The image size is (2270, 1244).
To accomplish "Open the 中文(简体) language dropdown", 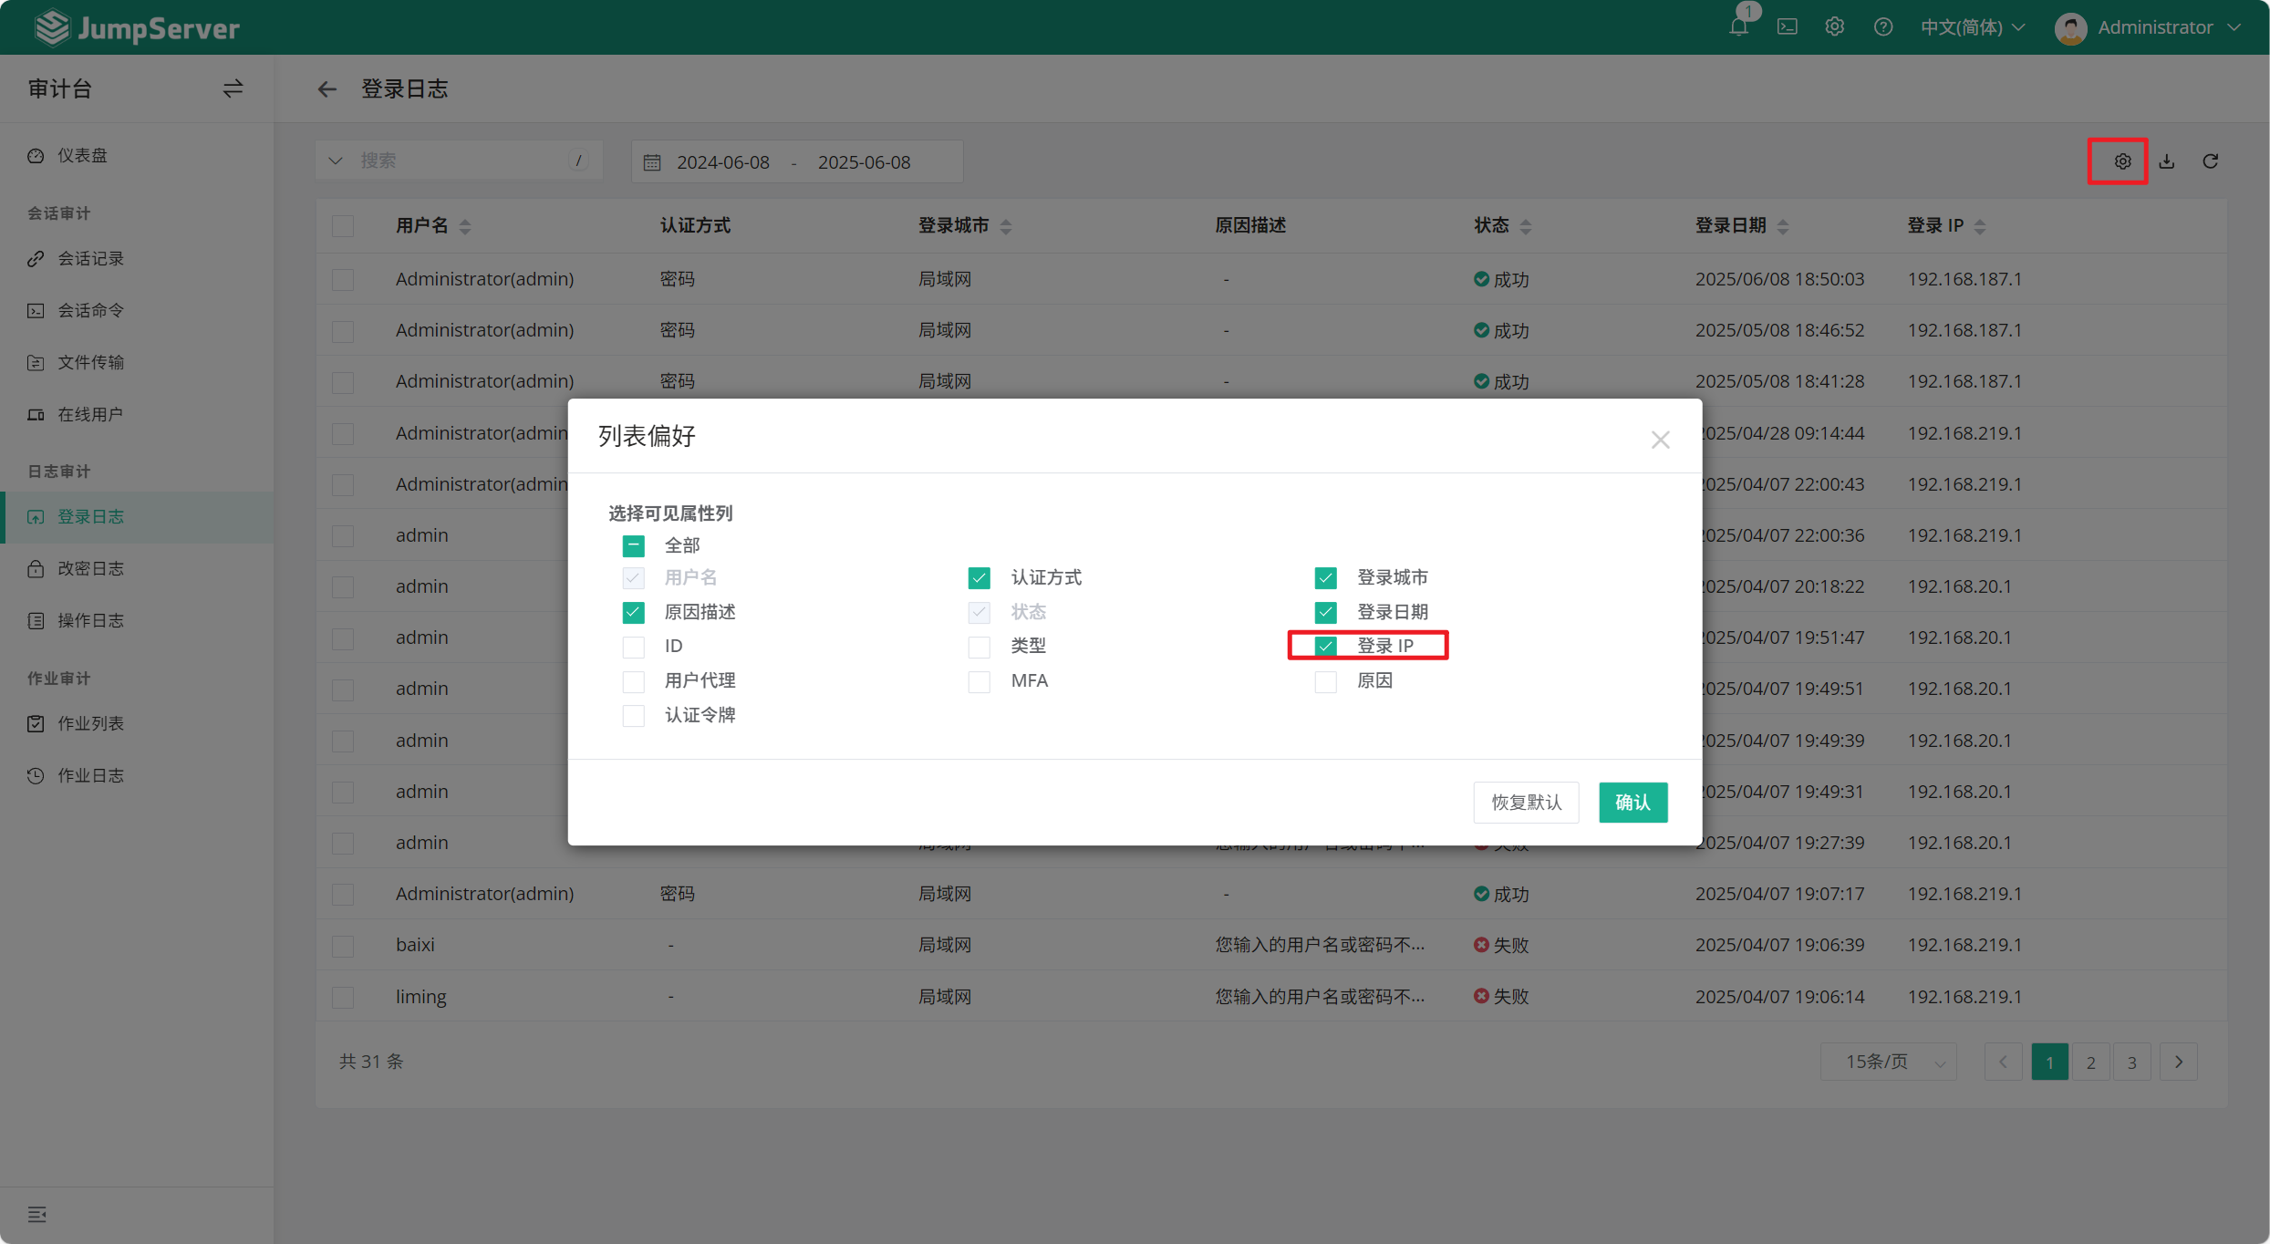I will pos(1972,27).
